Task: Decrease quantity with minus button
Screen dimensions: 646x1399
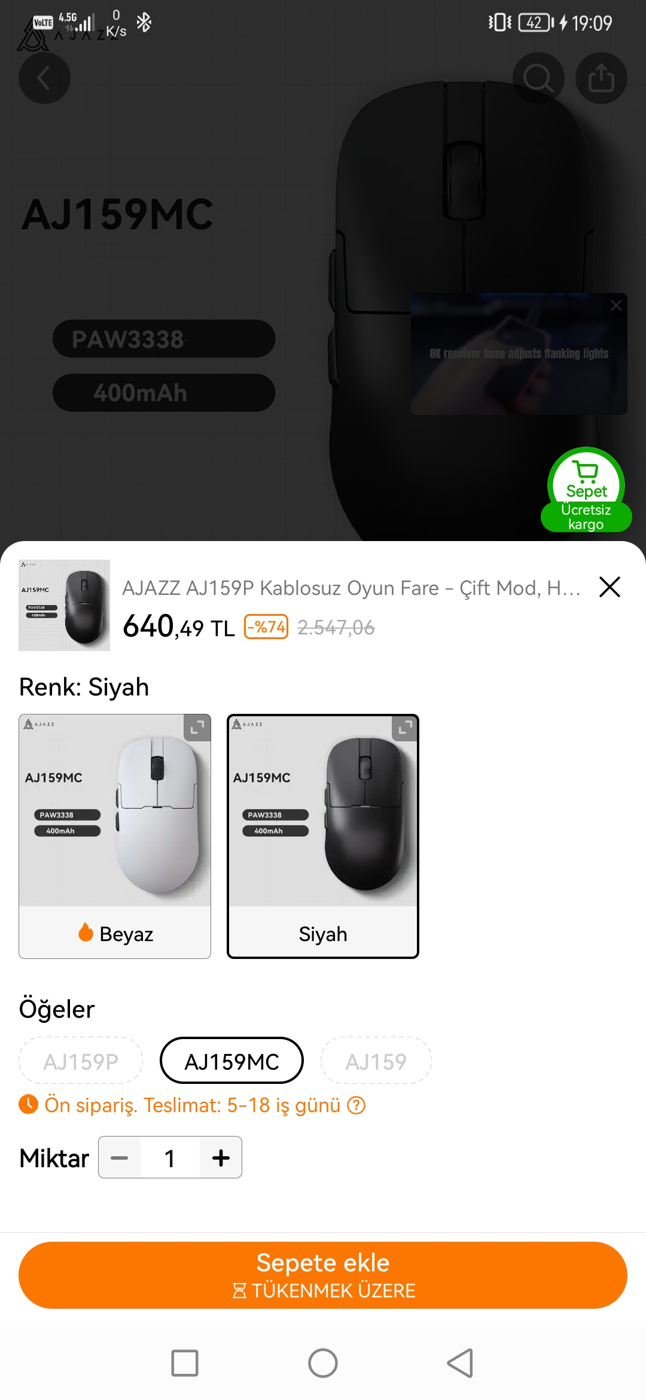Action: click(120, 1158)
